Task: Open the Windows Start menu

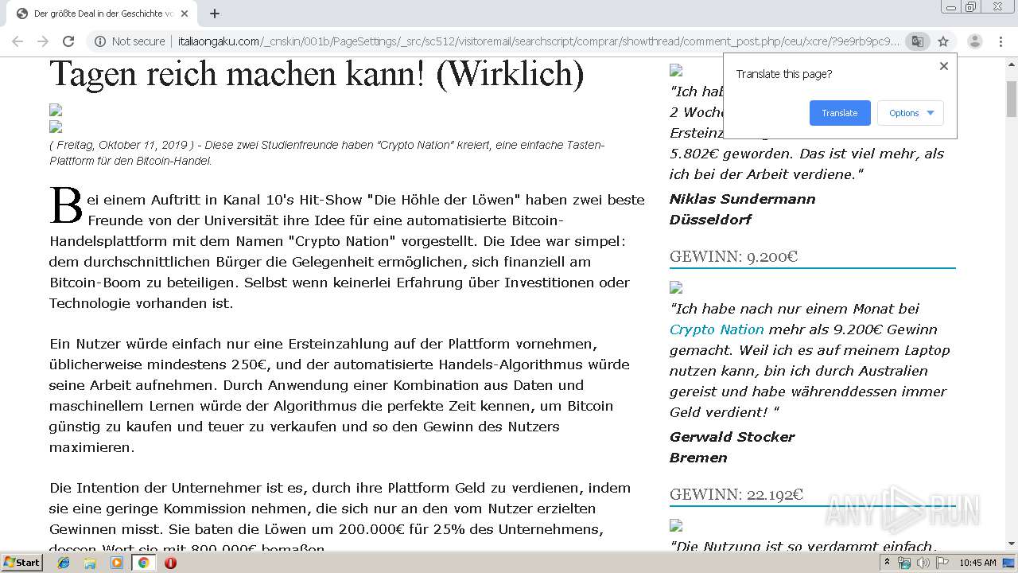Action: 21,563
